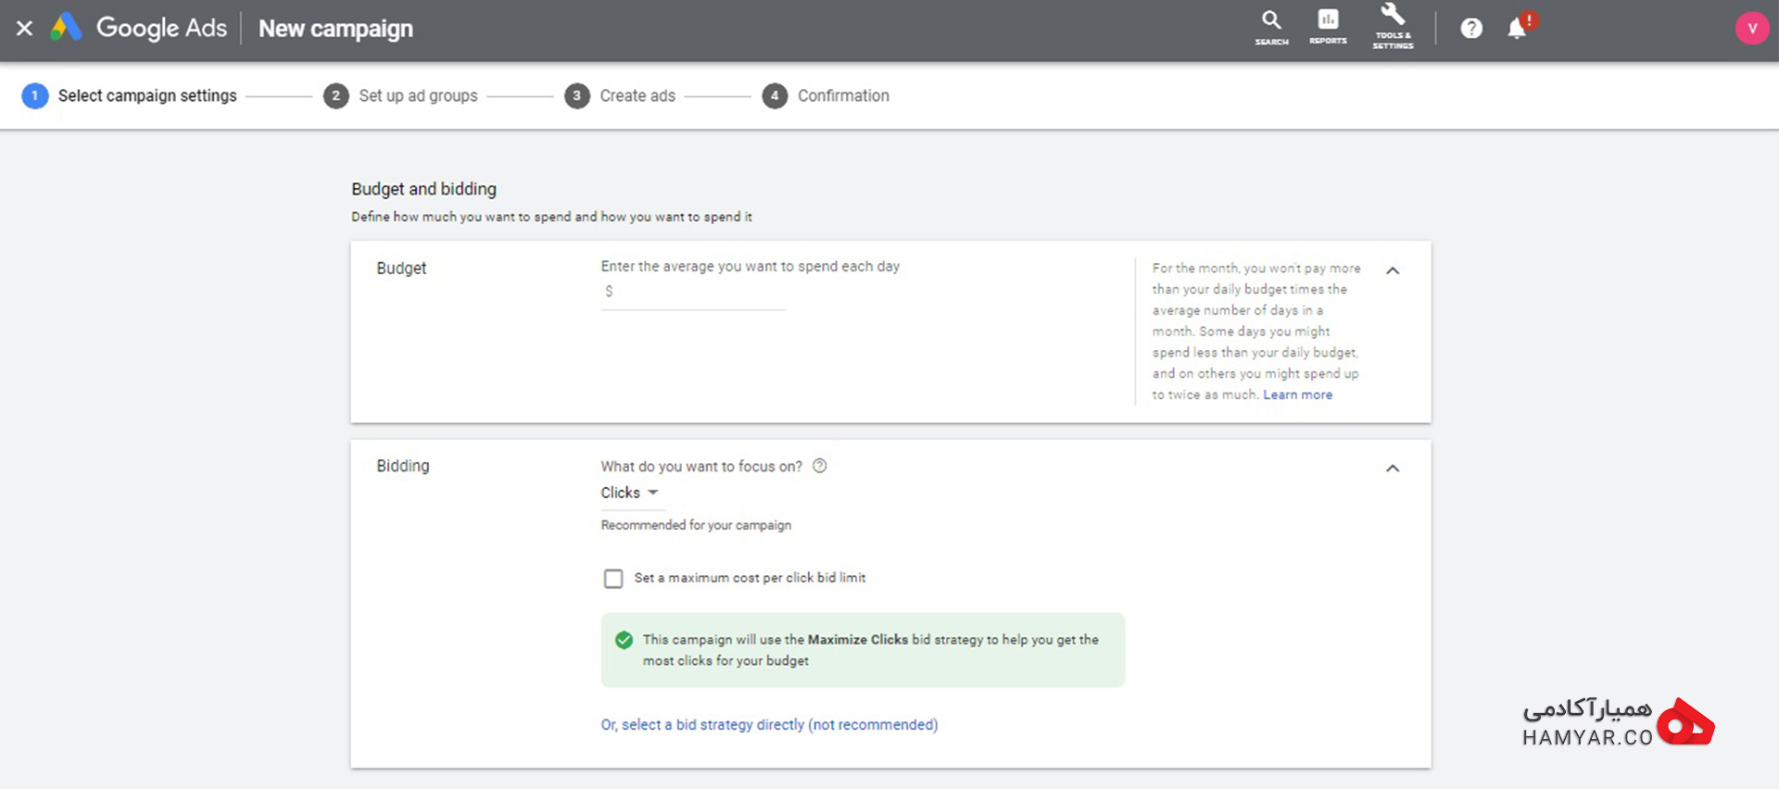Click help icon beside focus question

click(x=819, y=466)
